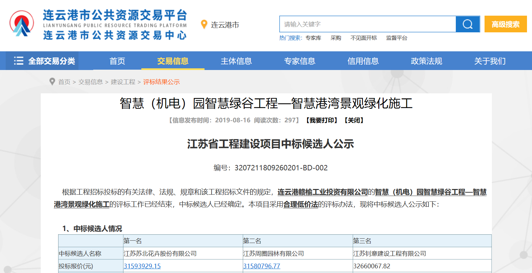Click underlined 连云港赣榆工业投资有限公司 text
Viewport: 532px width, 273px height.
point(323,192)
